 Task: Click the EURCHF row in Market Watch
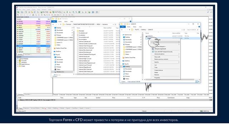pyautogui.click(x=33, y=42)
